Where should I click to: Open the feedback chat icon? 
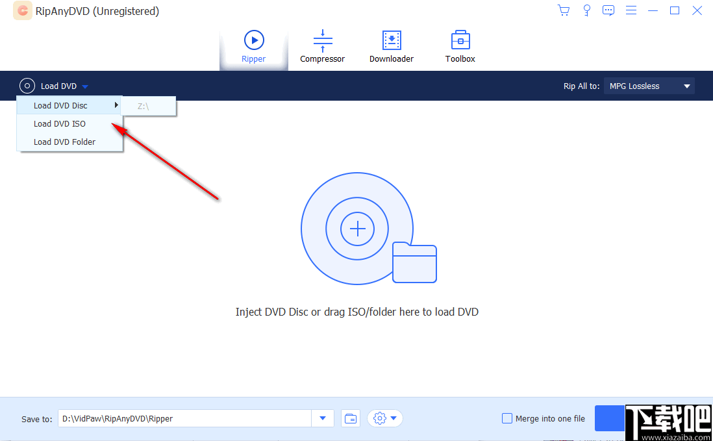608,10
